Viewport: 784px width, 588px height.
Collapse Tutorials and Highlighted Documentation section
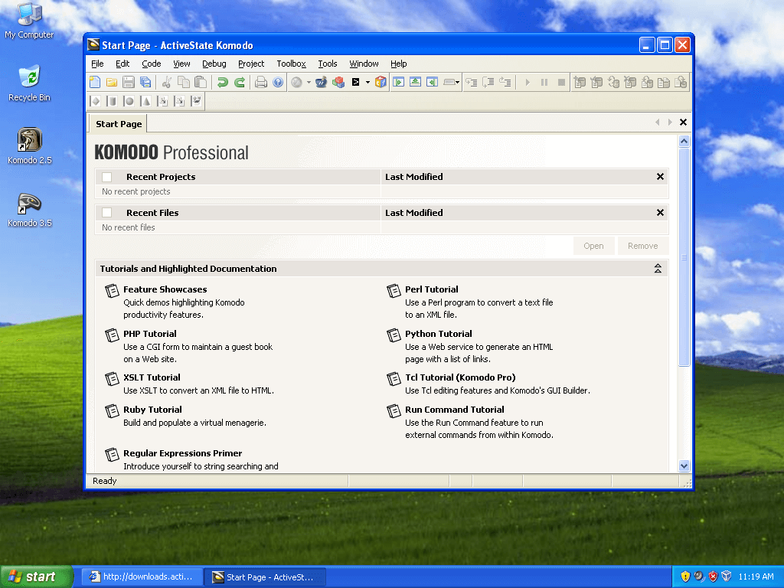coord(658,269)
